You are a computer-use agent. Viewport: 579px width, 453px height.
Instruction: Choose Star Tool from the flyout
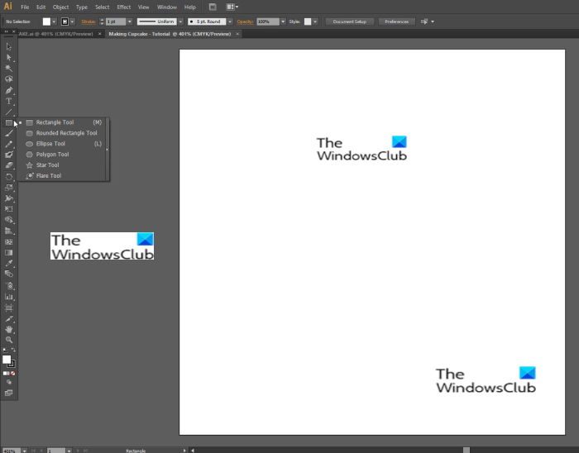tap(64, 165)
